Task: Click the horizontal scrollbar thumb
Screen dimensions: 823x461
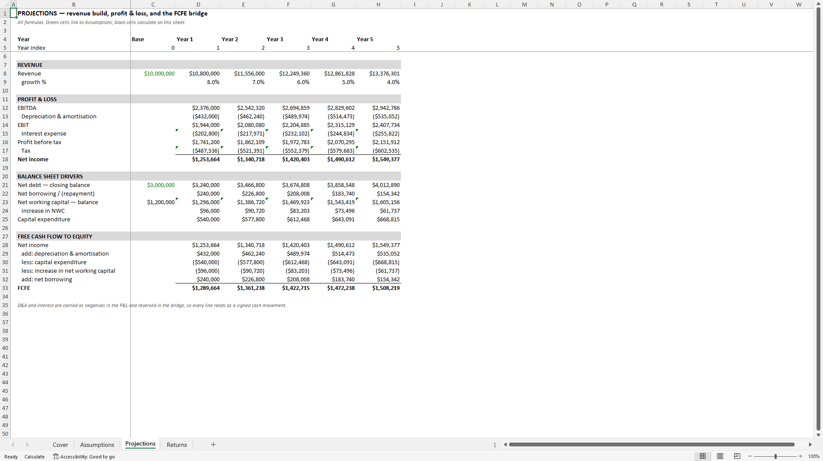Action: coord(651,445)
